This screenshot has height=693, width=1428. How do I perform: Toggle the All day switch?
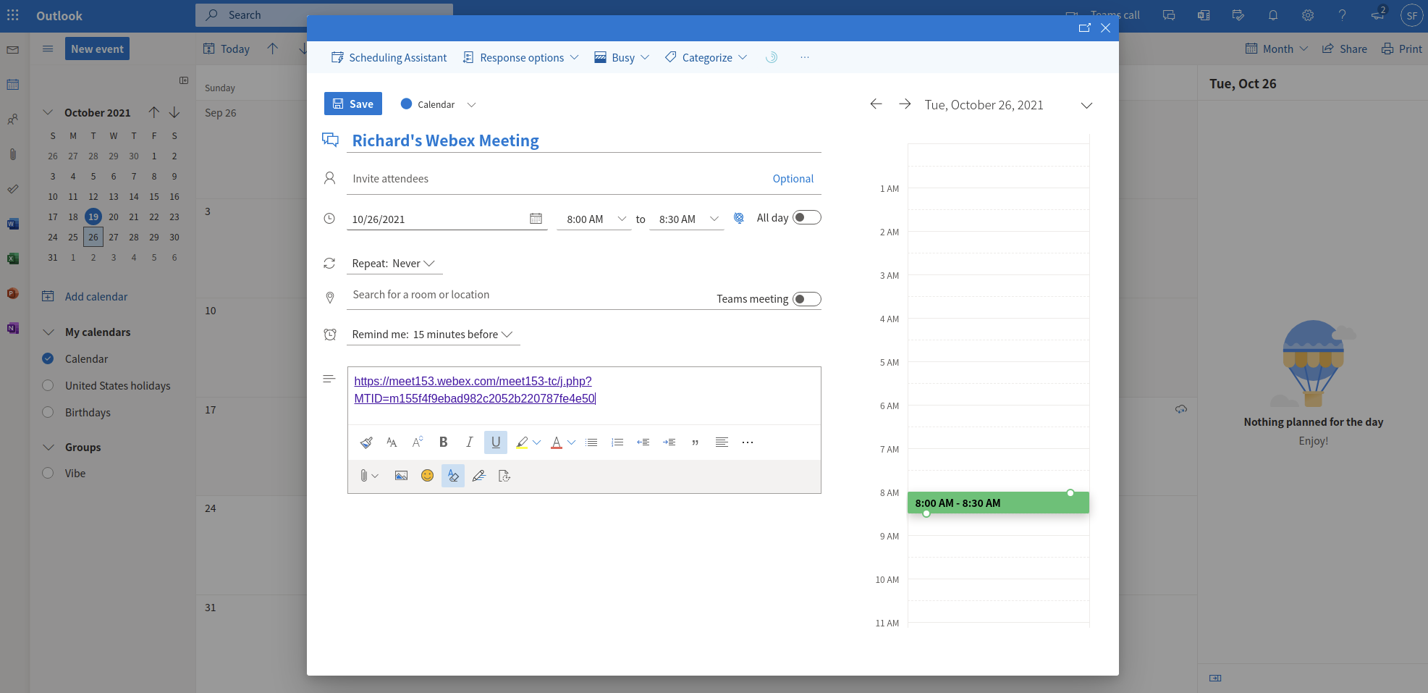tap(806, 218)
